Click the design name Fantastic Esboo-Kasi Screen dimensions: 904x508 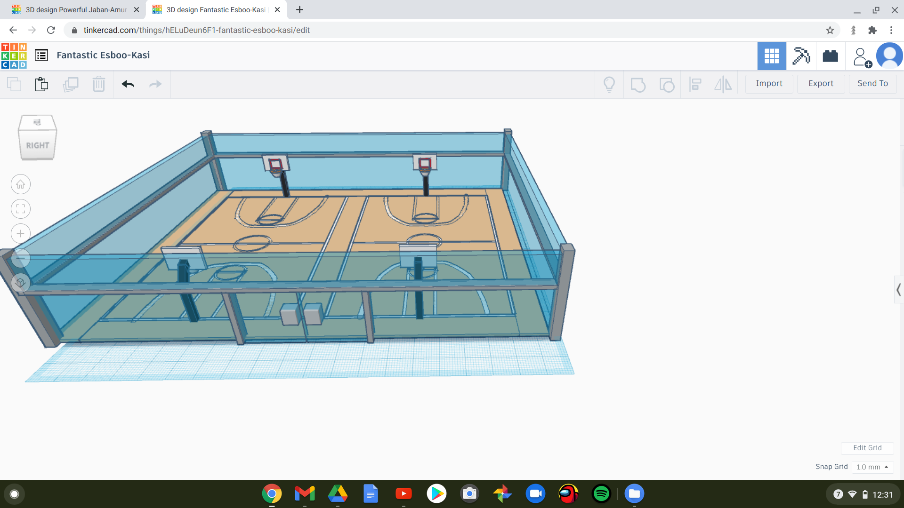(x=103, y=56)
